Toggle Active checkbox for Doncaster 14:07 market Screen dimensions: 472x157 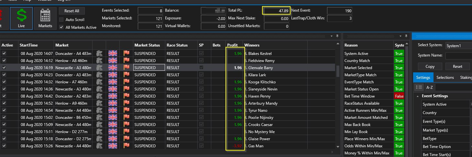coord(4,54)
